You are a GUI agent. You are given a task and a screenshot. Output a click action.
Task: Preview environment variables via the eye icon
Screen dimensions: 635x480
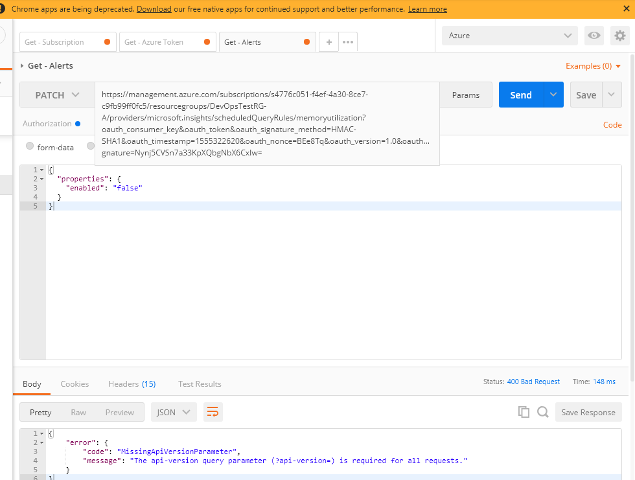[x=594, y=36]
